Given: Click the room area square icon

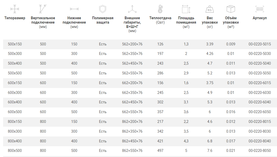Looking at the screenshot, I should (x=186, y=9).
